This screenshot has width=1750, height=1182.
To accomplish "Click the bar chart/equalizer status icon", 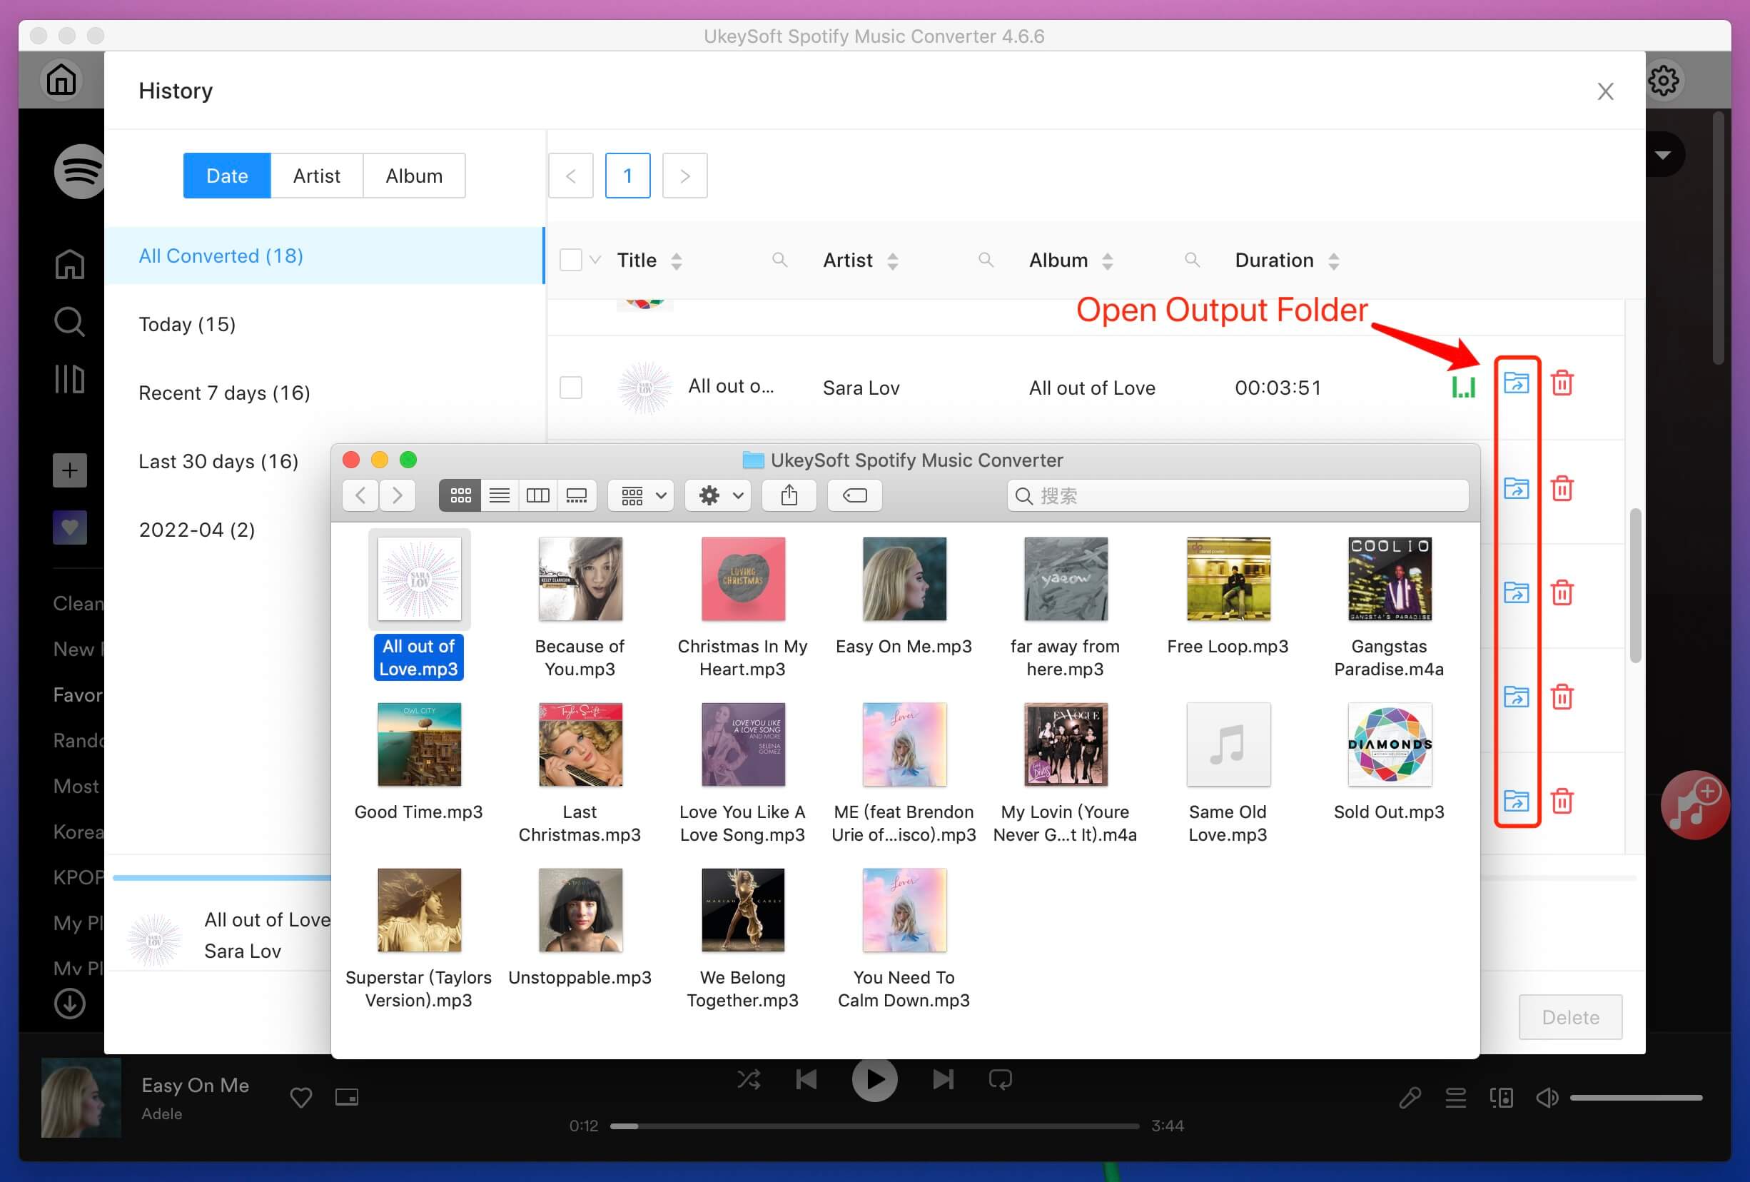I will (x=1464, y=387).
